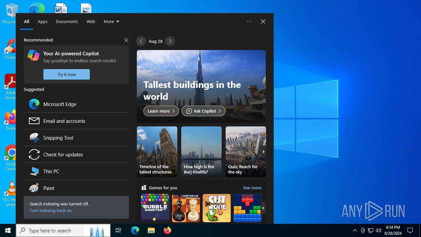Screen dimensions: 421x237
Task: Open Action Center notifications icon
Action: [x=410, y=230]
